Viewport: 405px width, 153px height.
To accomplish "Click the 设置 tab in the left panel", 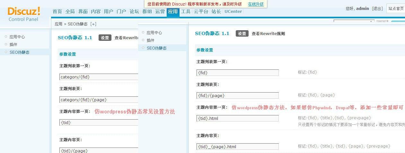I will click(x=105, y=38).
